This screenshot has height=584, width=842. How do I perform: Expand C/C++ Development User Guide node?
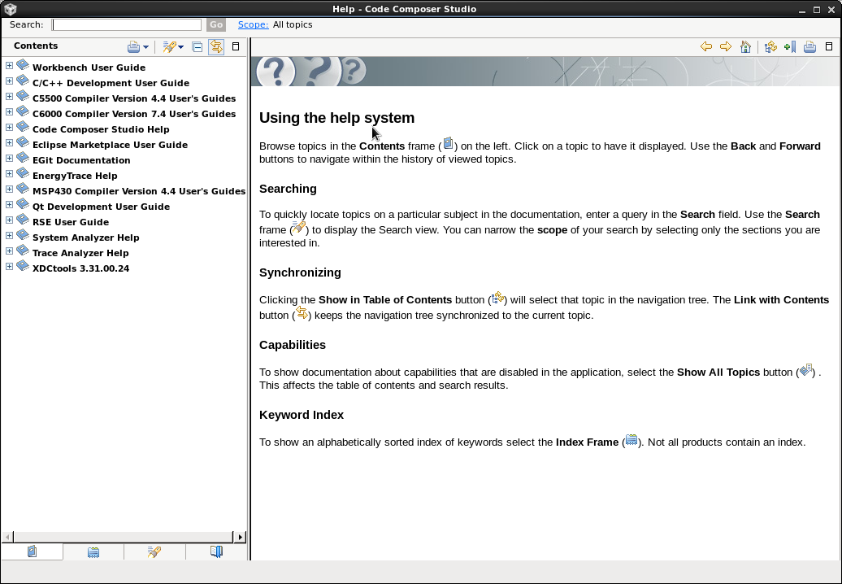coord(9,81)
